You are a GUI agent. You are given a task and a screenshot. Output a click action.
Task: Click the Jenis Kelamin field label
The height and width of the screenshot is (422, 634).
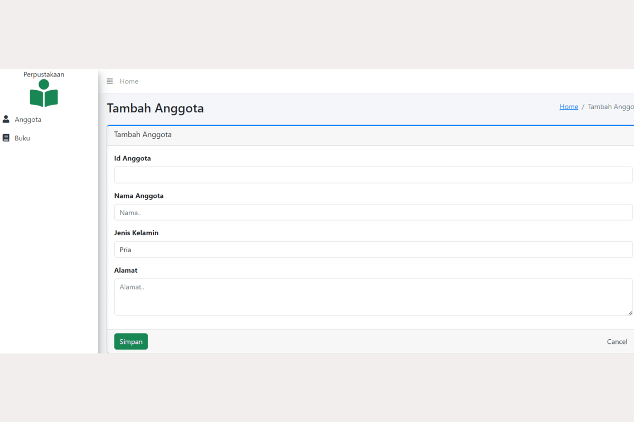(136, 233)
